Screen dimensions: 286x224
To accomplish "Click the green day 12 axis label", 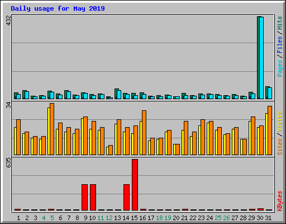I will [109, 218].
